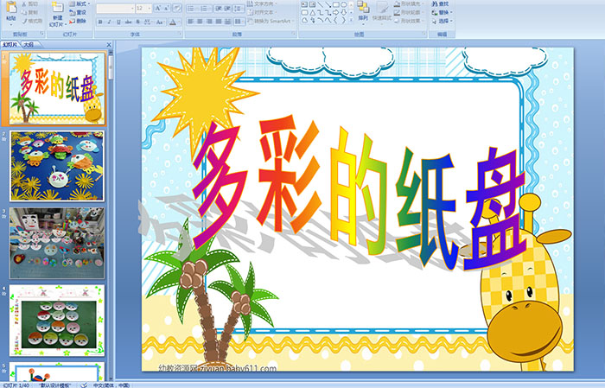Image resolution: width=605 pixels, height=388 pixels.
Task: Click the Replace (替换) button
Action: [443, 12]
